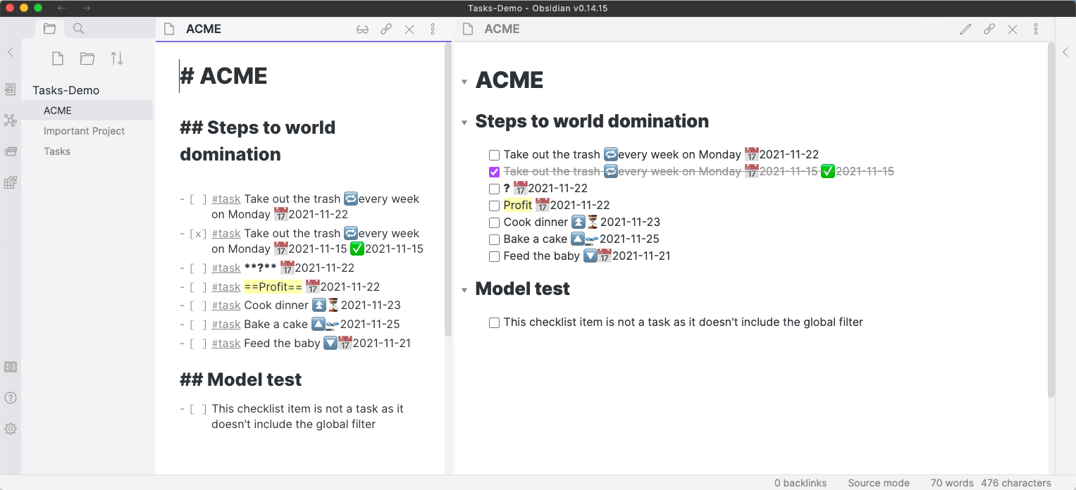Open the Help question-mark icon
Screen dimensions: 1076x490
[11, 397]
